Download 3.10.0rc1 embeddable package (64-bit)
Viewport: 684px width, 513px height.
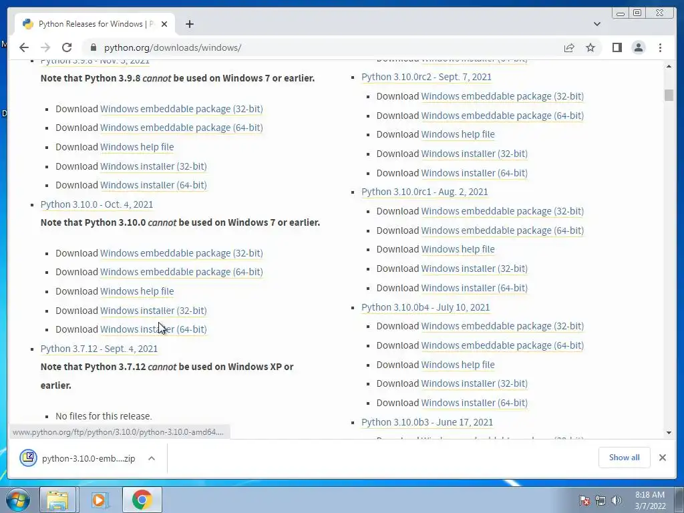click(502, 230)
